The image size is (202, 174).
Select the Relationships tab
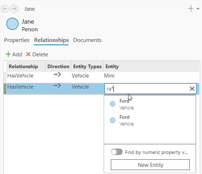pos(51,40)
